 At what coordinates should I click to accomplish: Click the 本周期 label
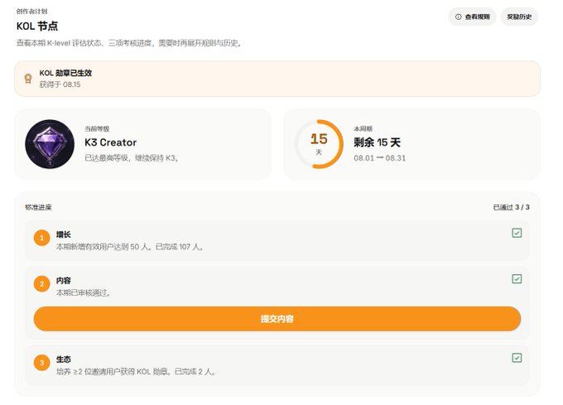click(x=363, y=128)
